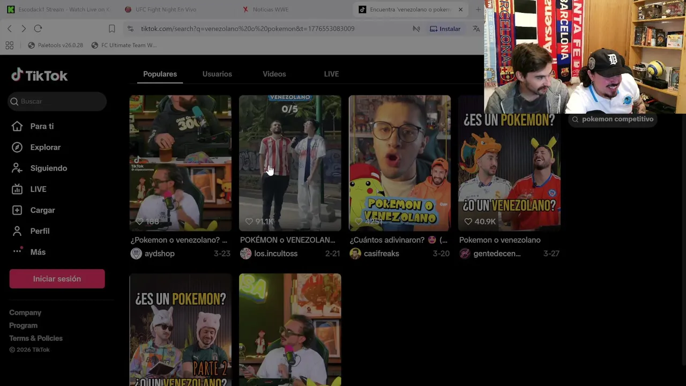Switch to Populares tab

[x=160, y=74]
